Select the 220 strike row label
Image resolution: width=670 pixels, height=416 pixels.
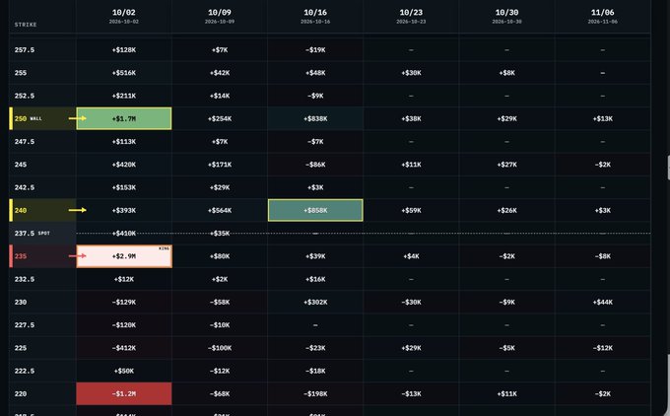click(x=42, y=393)
